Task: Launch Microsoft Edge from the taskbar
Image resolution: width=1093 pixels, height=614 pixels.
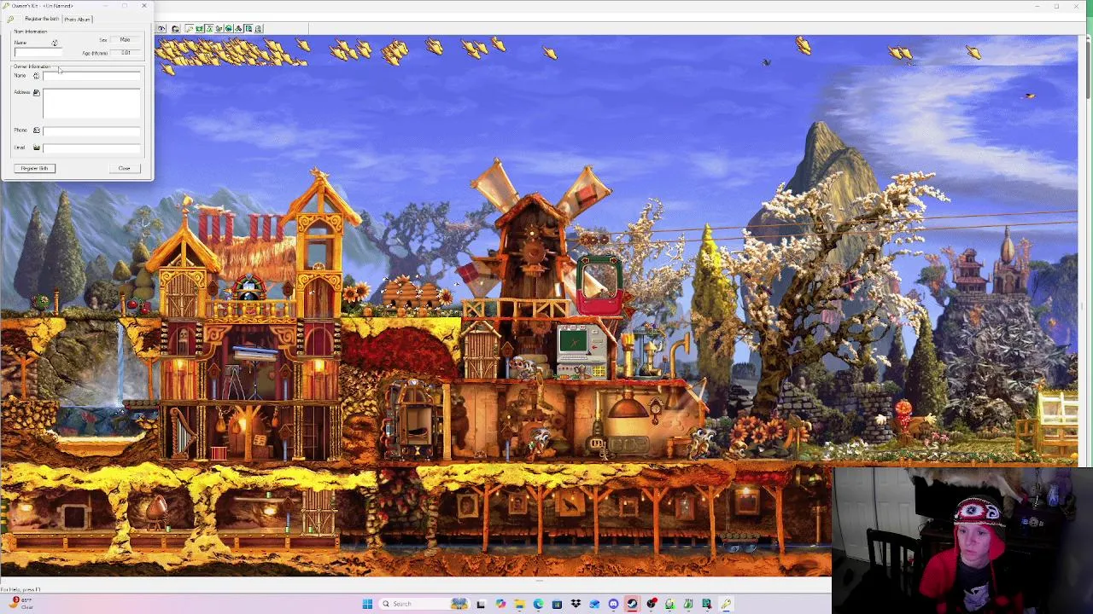Action: pos(539,604)
